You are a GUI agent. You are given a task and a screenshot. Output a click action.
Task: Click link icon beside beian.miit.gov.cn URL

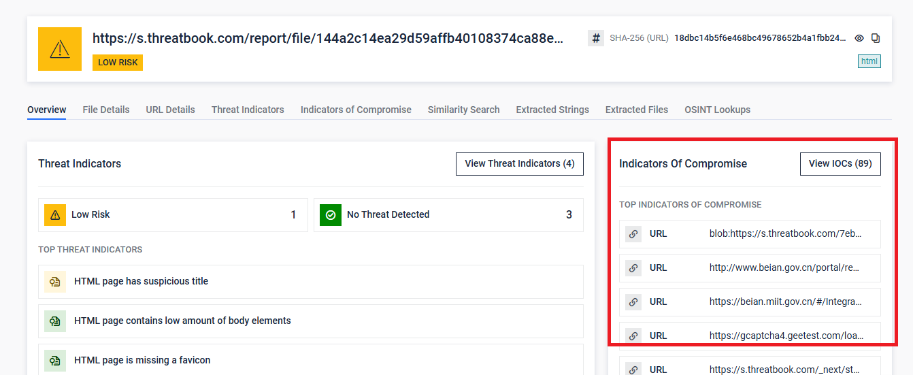[x=633, y=302]
